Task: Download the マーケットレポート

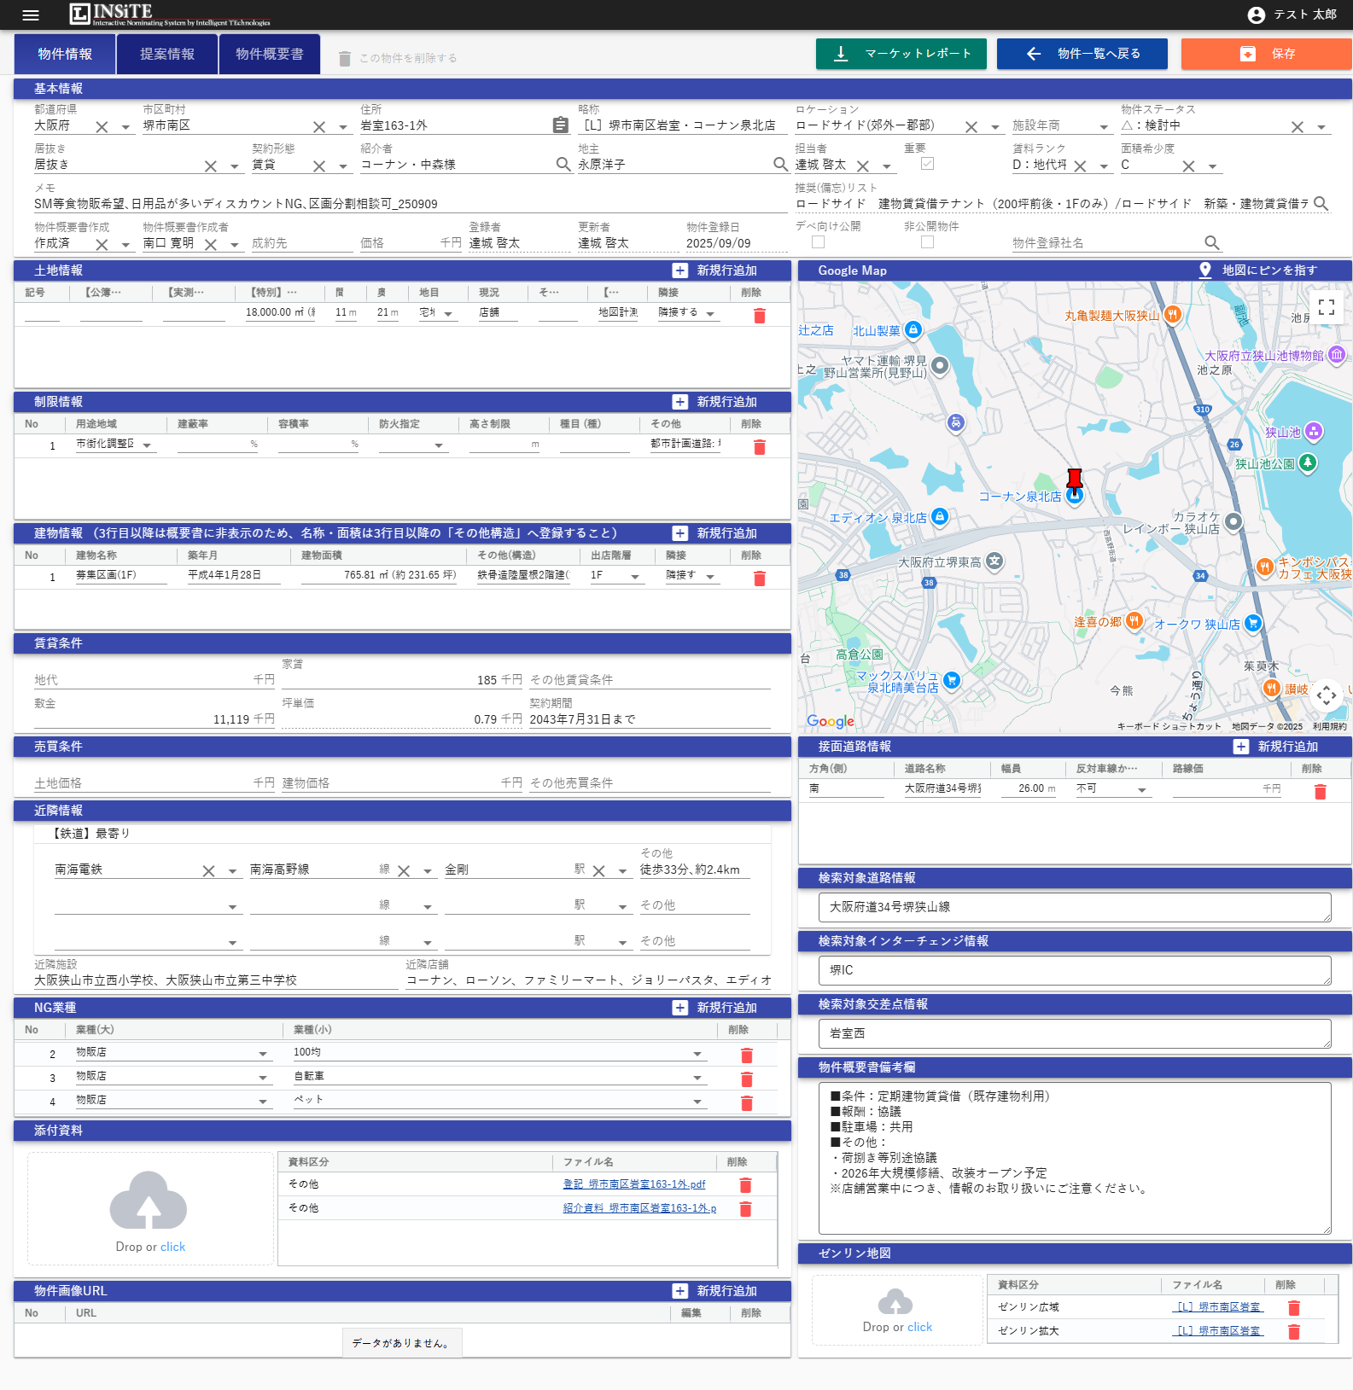Action: point(901,54)
